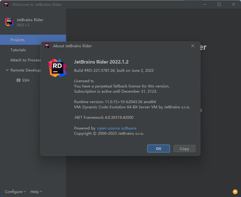Click the orange update notification icon
Viewport: 241px width, 197px height.
(x=235, y=191)
